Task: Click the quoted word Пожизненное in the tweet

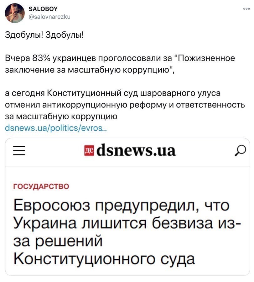Action: click(x=206, y=58)
